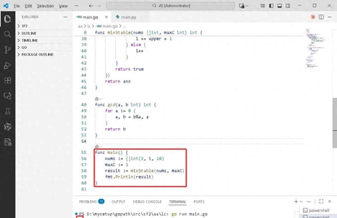Open the Source Control view

pyautogui.click(x=7, y=49)
